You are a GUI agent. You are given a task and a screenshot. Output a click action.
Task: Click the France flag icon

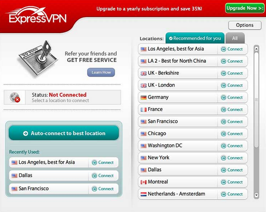click(143, 109)
